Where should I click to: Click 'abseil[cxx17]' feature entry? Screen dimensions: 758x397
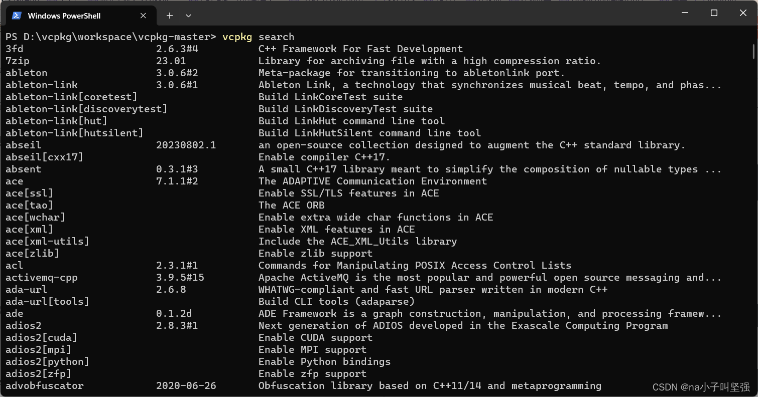pyautogui.click(x=44, y=157)
